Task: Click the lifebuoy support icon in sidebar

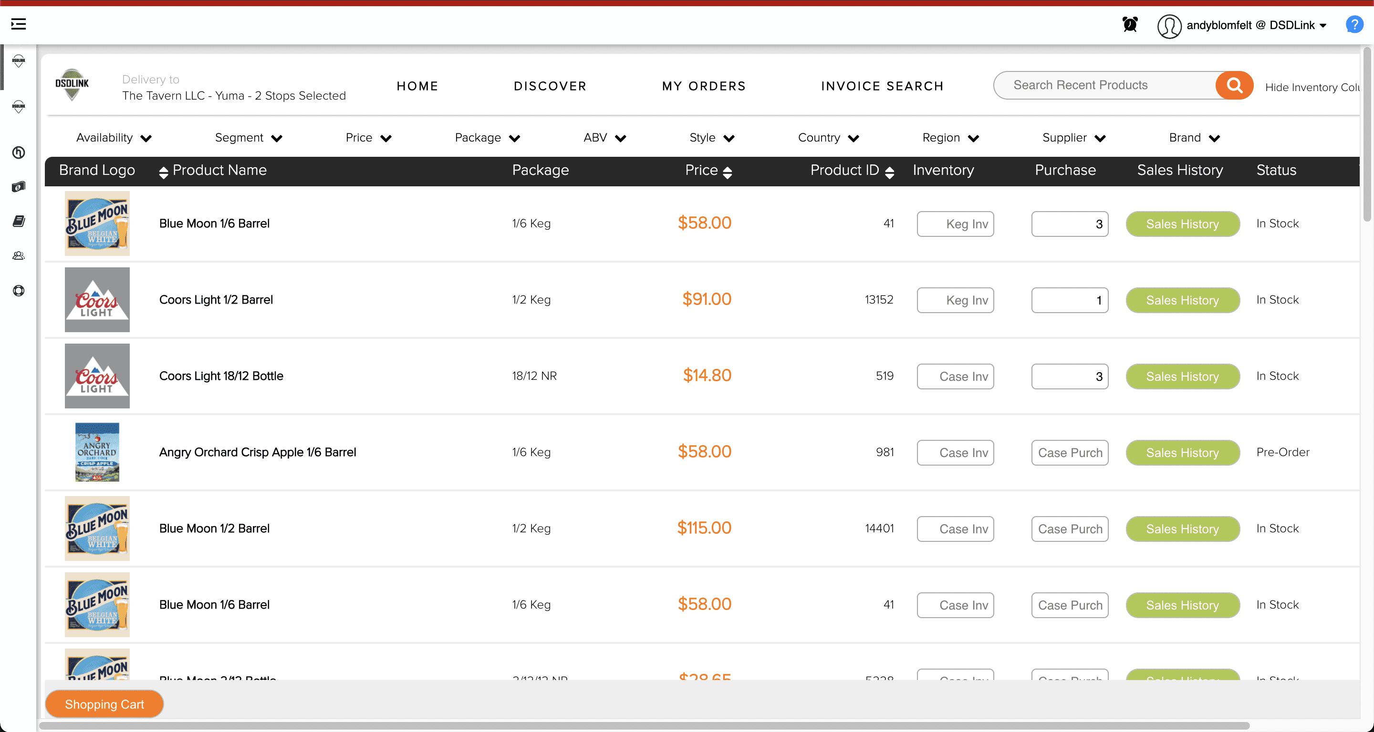Action: 19,290
